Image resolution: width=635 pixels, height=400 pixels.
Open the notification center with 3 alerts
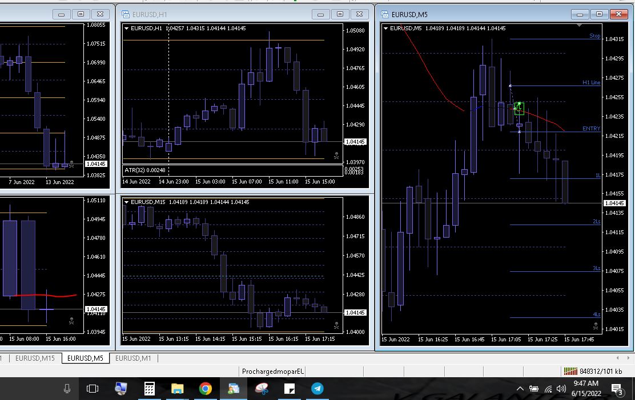[x=617, y=390]
